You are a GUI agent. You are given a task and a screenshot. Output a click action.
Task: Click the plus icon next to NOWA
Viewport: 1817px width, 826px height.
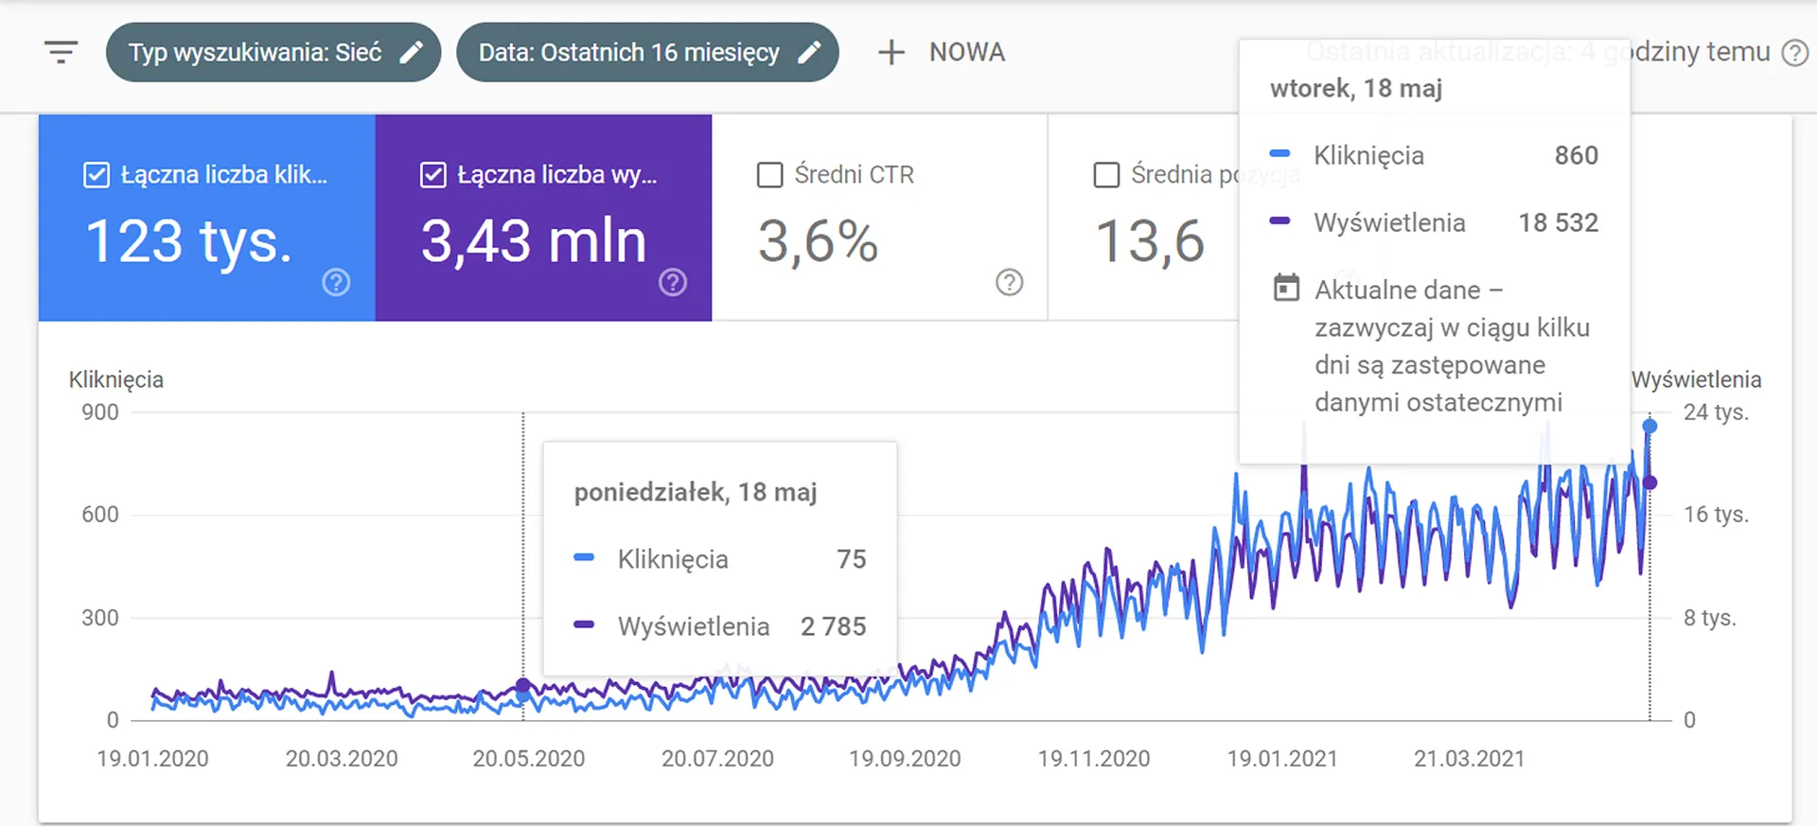click(x=891, y=52)
